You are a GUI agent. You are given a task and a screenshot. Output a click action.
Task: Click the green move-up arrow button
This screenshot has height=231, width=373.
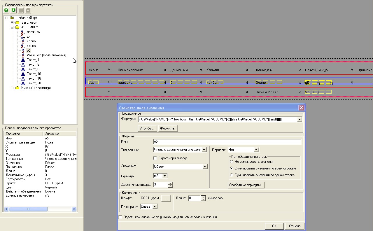(6, 10)
